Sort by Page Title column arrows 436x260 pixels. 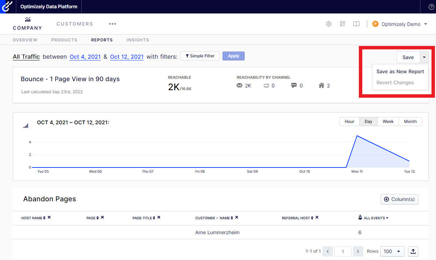pos(154,218)
